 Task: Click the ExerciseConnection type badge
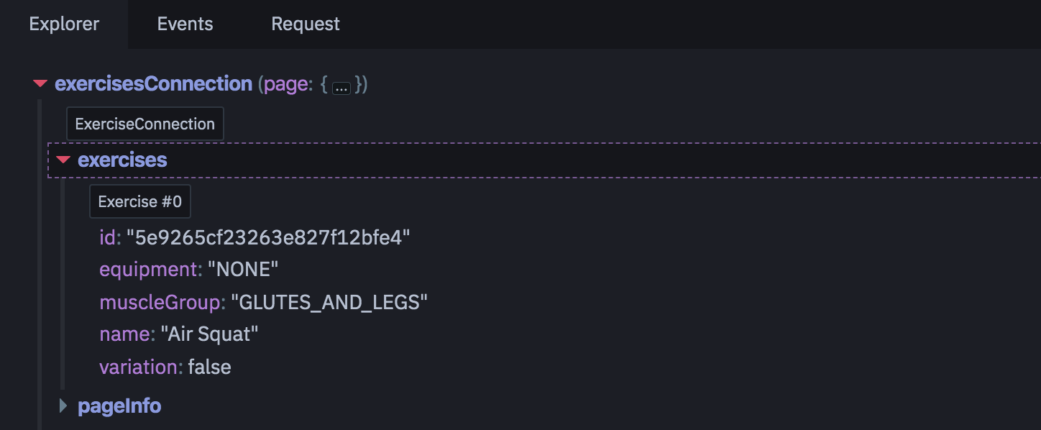click(x=145, y=124)
